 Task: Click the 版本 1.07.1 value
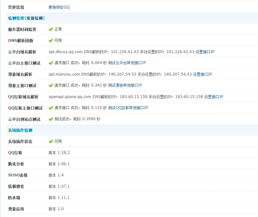pos(59,186)
